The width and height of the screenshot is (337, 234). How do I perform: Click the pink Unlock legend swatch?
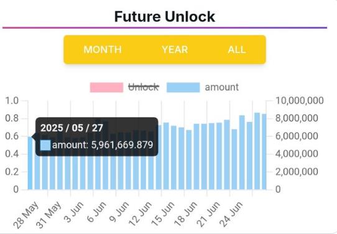[106, 87]
